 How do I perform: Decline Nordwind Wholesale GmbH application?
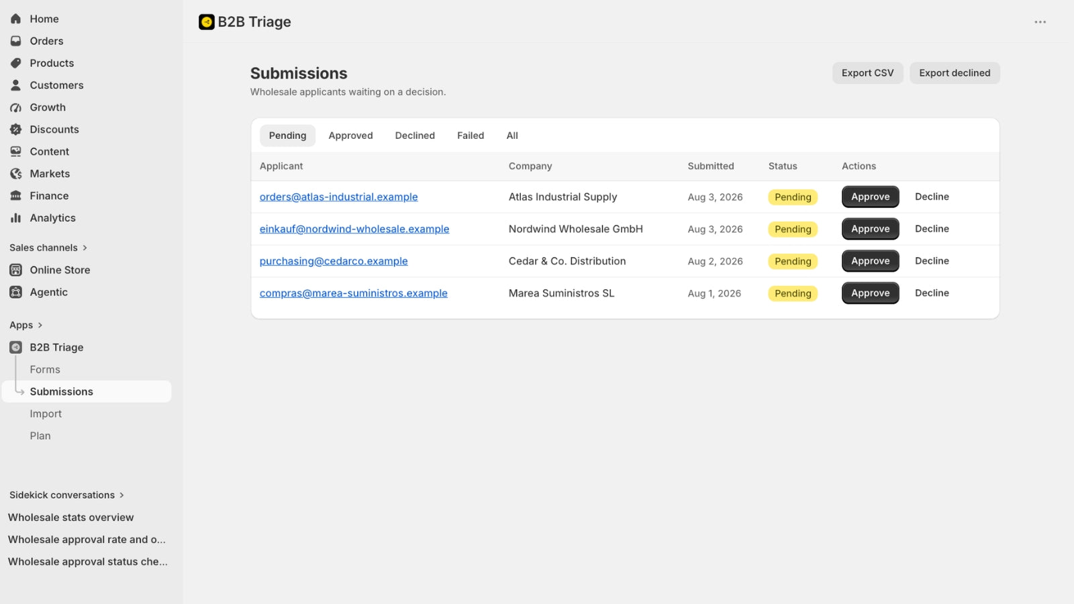(x=932, y=229)
